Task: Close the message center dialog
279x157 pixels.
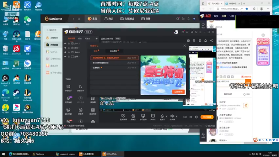Action: (184, 46)
